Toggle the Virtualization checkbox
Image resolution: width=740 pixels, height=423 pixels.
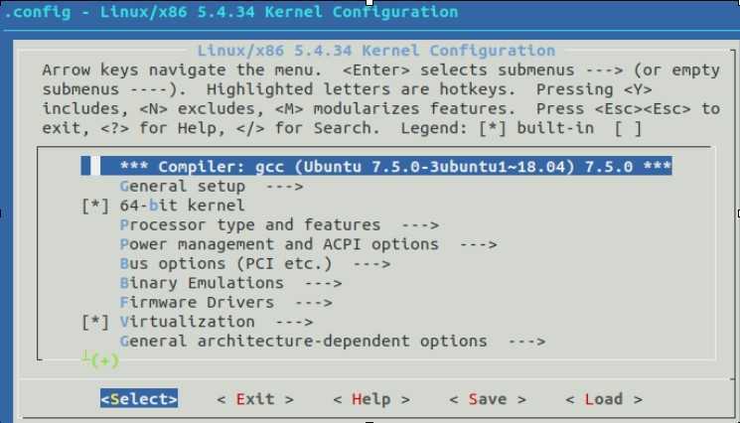95,322
